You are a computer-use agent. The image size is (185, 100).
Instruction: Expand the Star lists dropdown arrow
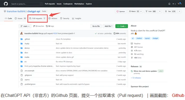179,11
